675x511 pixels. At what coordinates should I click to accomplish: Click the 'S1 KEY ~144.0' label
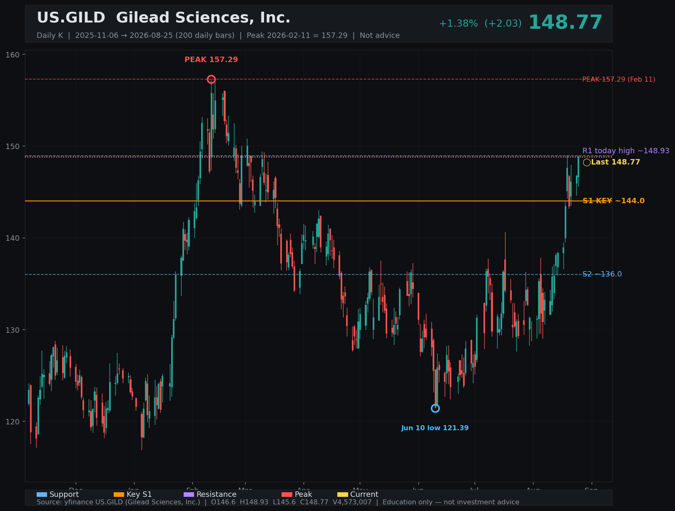pos(613,201)
